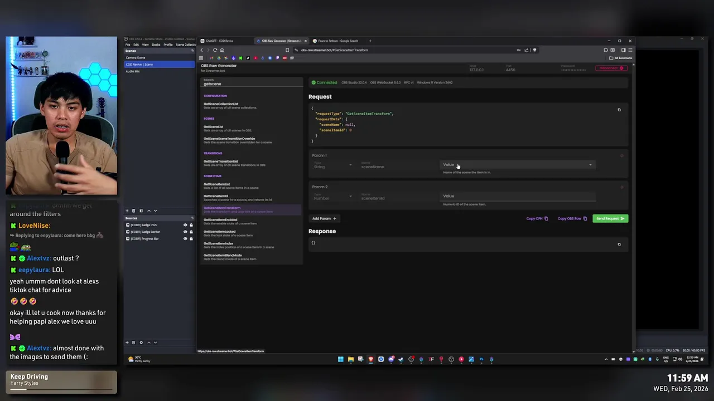Click the browser address bar URL
714x401 pixels.
(x=335, y=50)
